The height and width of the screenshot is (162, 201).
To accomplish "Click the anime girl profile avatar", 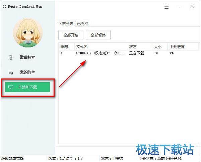I will 28,33.
